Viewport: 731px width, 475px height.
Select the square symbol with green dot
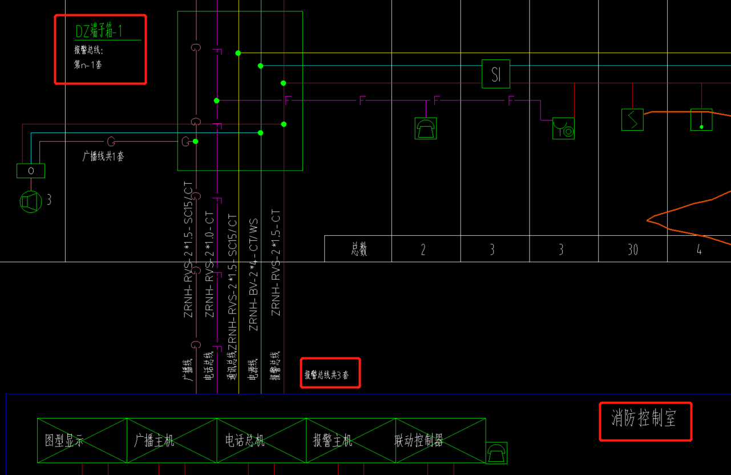pyautogui.click(x=701, y=120)
